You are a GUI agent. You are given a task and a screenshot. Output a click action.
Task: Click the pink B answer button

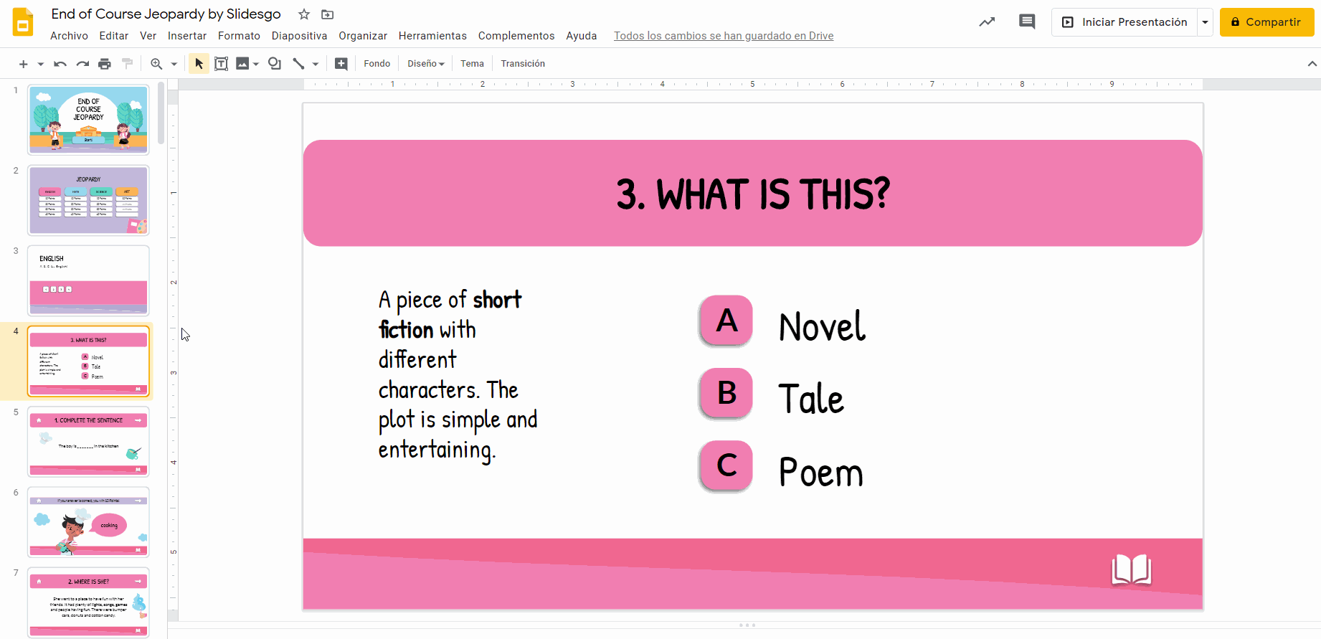[x=726, y=393]
